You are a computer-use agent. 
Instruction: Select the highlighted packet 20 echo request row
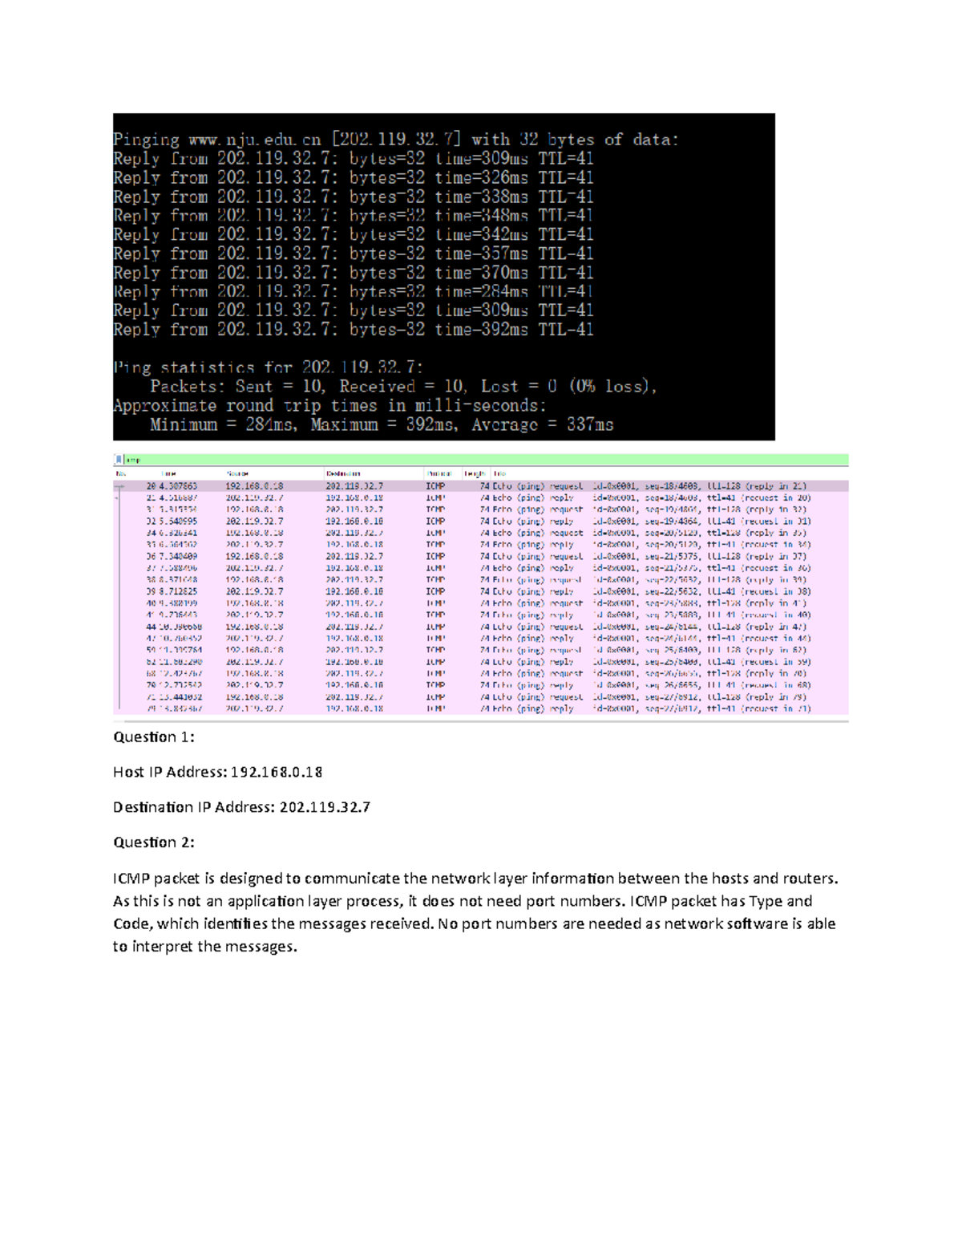click(x=401, y=485)
